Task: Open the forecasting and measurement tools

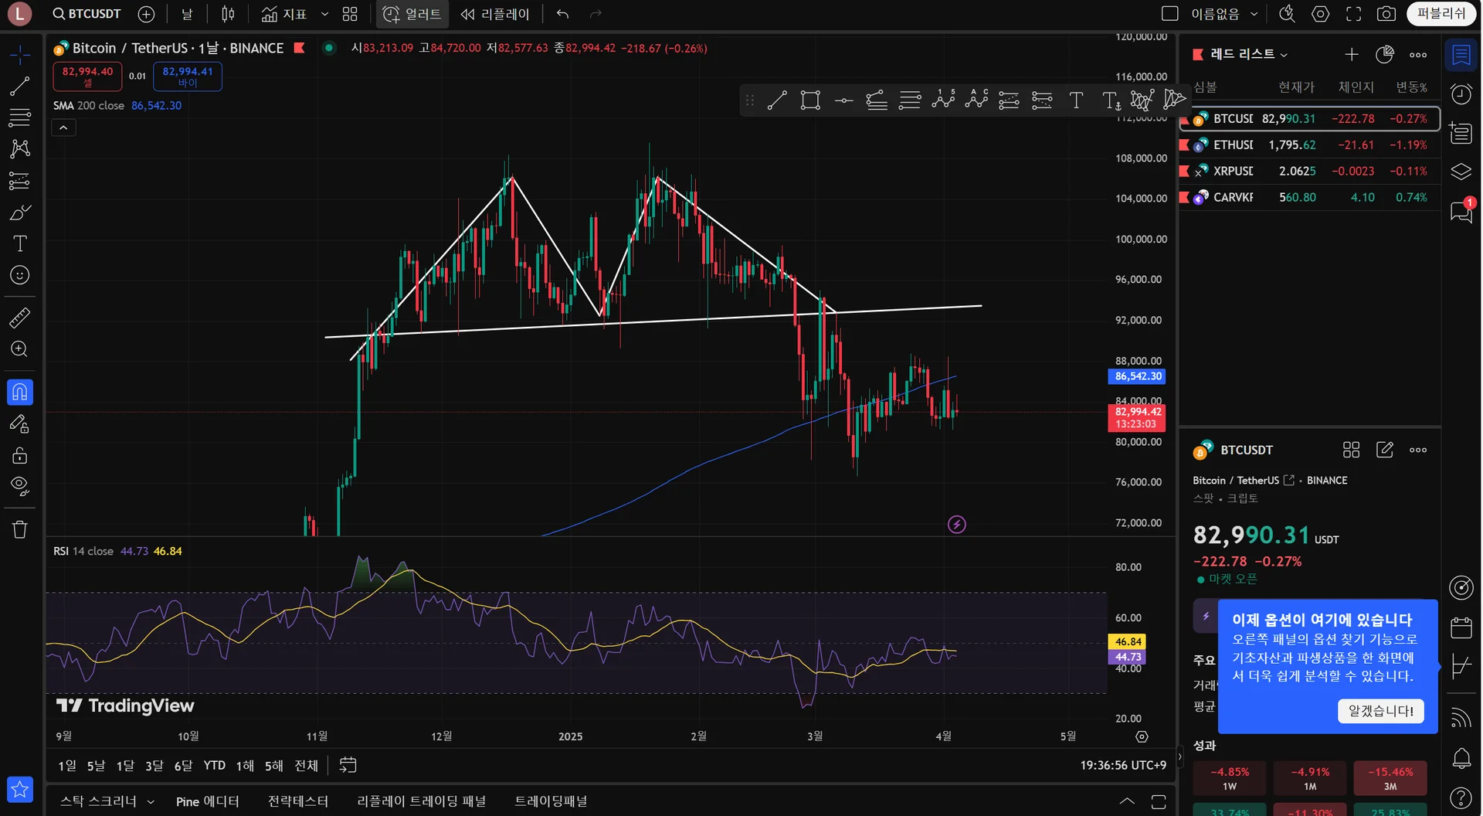Action: (20, 181)
